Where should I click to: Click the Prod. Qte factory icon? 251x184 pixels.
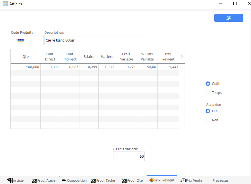click(124, 180)
